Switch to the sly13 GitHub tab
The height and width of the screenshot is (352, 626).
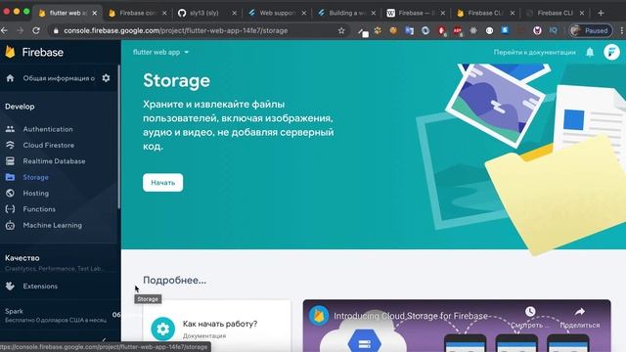pyautogui.click(x=206, y=13)
